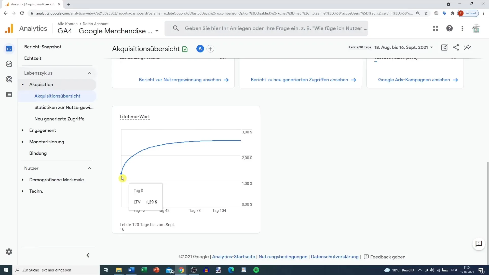Collapse the Lebenszyklus section
489x275 pixels.
(x=89, y=73)
